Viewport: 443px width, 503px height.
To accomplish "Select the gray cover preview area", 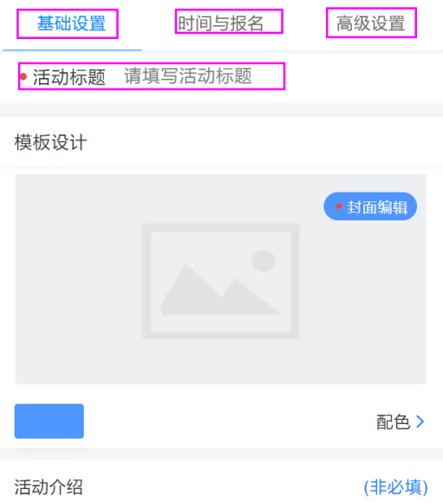I will coord(221,278).
